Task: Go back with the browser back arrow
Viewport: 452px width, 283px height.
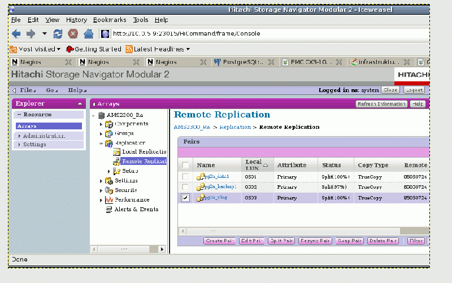Action: (x=16, y=34)
